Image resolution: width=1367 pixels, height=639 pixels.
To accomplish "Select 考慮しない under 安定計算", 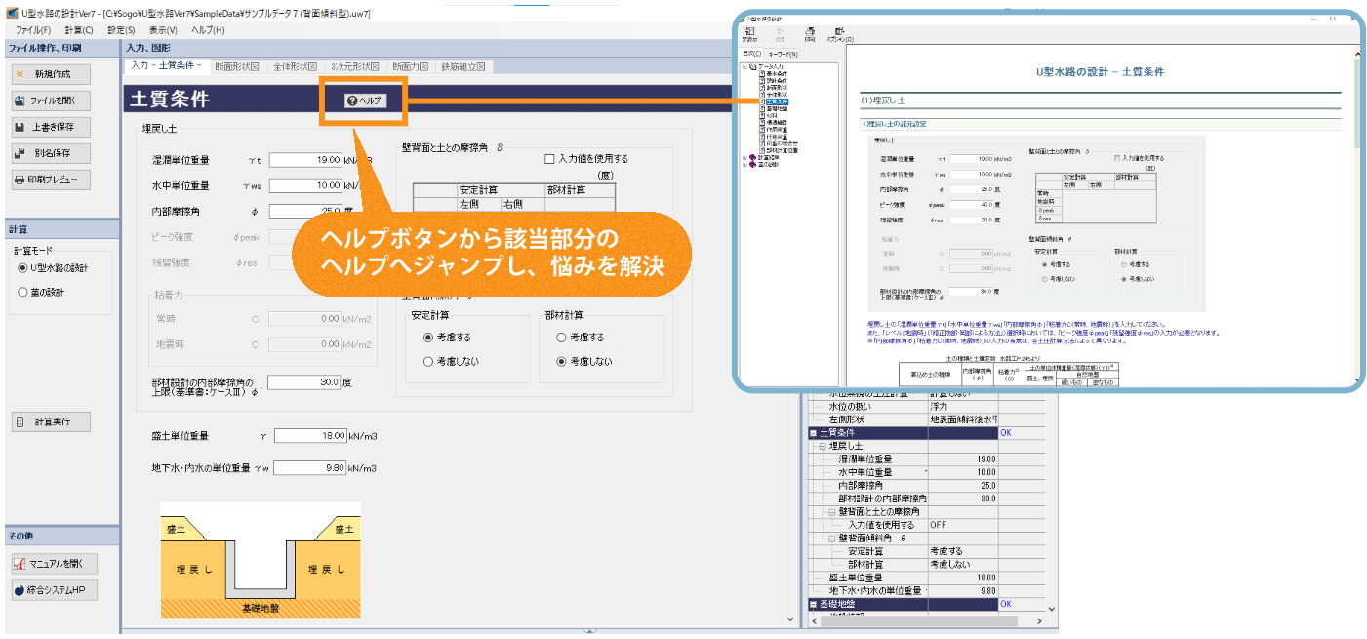I will (428, 361).
